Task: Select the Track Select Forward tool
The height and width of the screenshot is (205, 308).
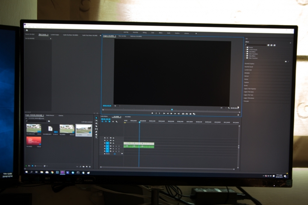Action: [96, 120]
